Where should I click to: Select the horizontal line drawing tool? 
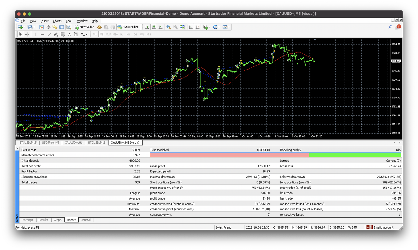42,34
